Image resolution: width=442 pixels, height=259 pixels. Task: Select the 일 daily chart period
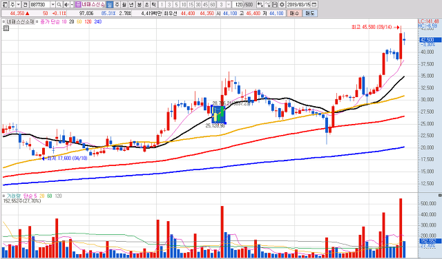[109, 5]
